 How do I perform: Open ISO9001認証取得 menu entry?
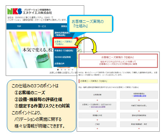tap(63, 57)
